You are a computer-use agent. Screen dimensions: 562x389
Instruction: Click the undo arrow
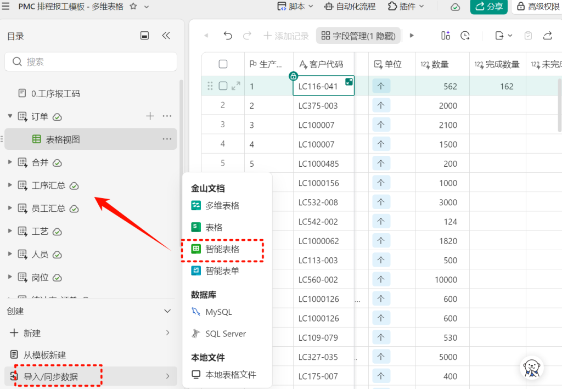click(x=228, y=36)
